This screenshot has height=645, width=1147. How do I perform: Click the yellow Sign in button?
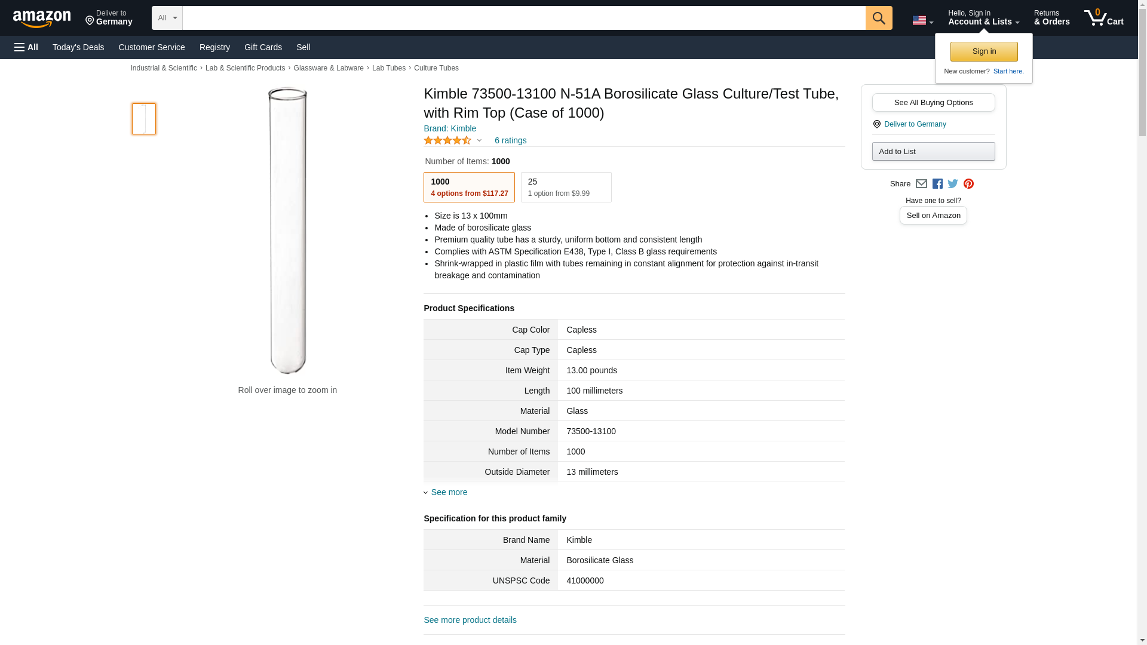coord(984,51)
